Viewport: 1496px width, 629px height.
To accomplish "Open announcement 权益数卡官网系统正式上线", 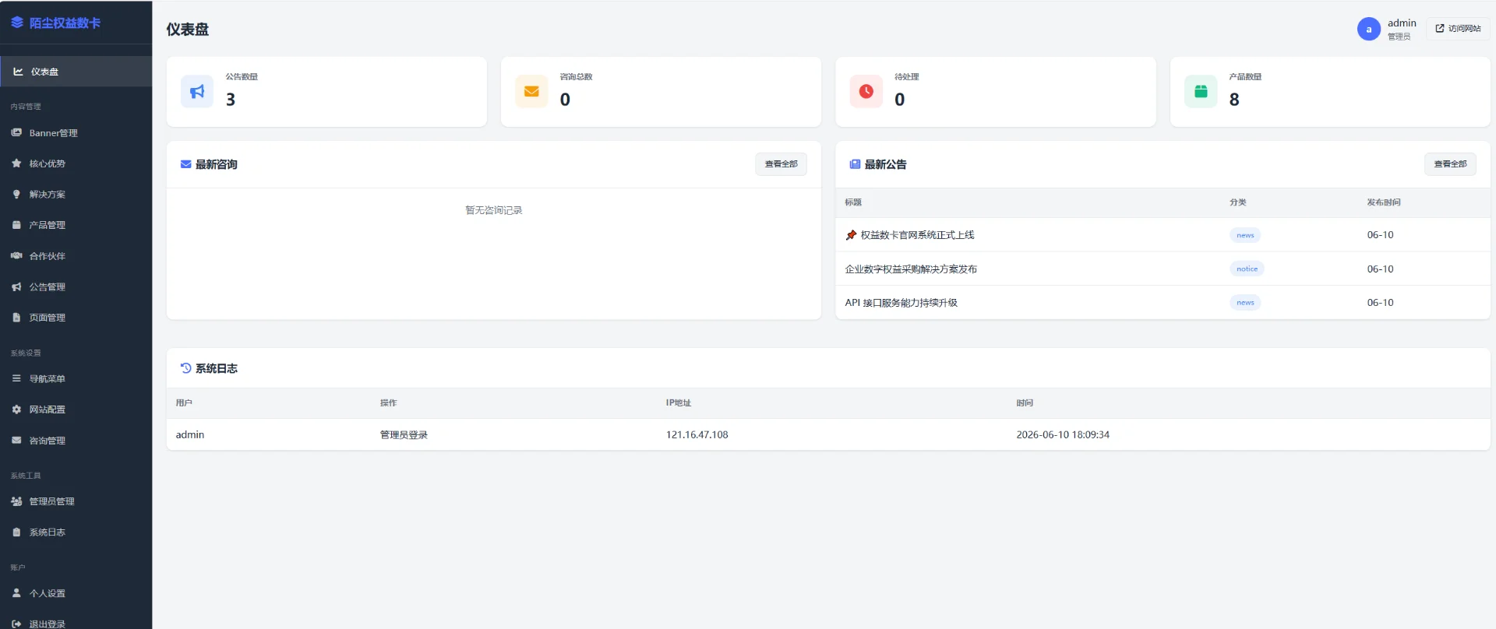I will tap(917, 235).
